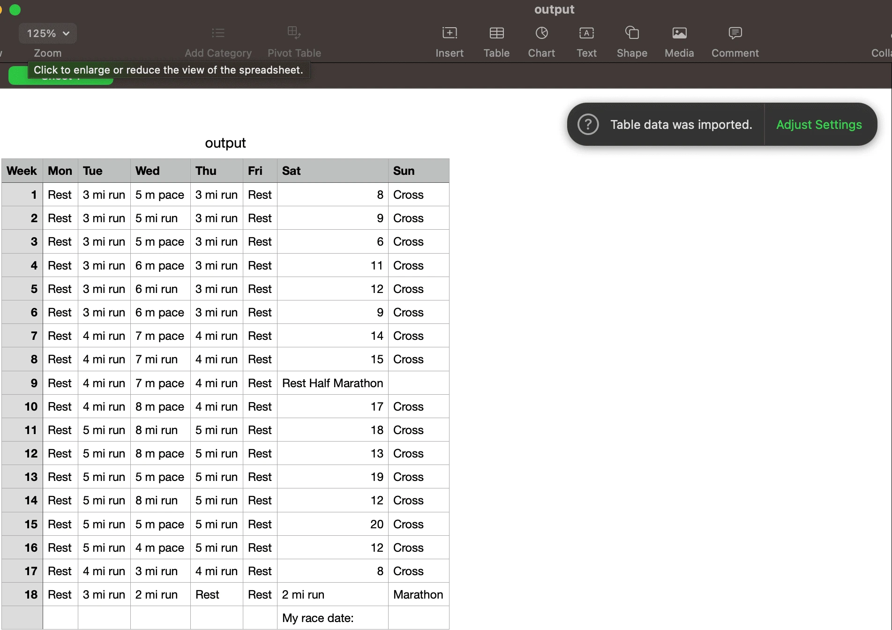Add a Comment using toolbar icon
Screen dimensions: 892x630
(735, 33)
